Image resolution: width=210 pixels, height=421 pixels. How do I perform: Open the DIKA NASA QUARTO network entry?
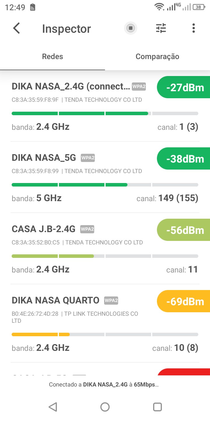55,300
